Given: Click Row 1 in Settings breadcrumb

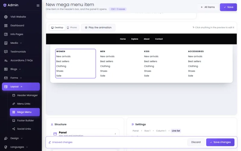Looking at the screenshot, I should (147, 131).
